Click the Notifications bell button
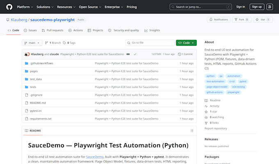The image size is (279, 164). pos(219,20)
